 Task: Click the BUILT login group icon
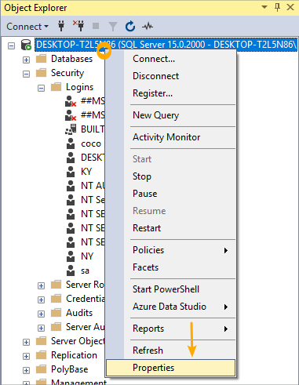pyautogui.click(x=71, y=129)
